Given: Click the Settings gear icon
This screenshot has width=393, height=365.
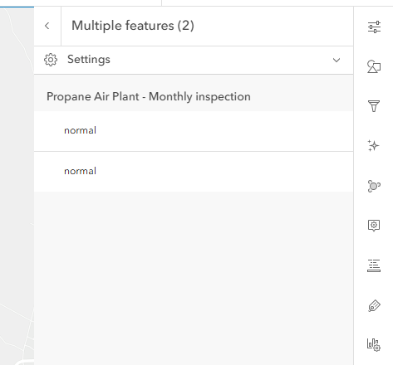Looking at the screenshot, I should [51, 60].
